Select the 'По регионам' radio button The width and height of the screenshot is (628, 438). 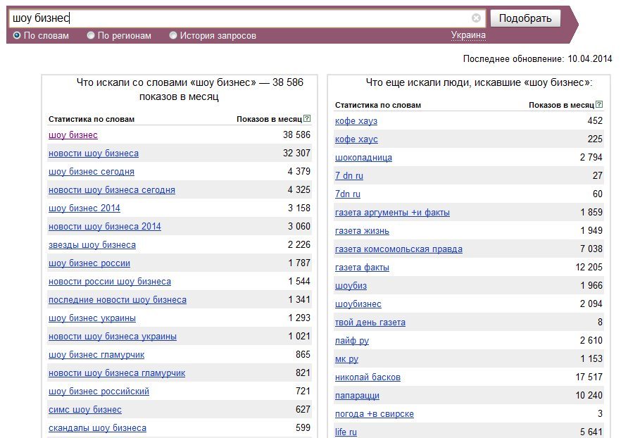coord(91,36)
